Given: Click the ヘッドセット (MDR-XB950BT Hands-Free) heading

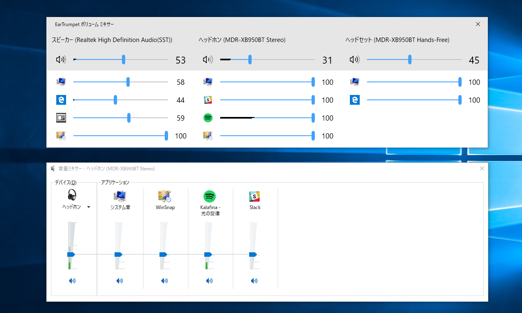Looking at the screenshot, I should (x=397, y=40).
